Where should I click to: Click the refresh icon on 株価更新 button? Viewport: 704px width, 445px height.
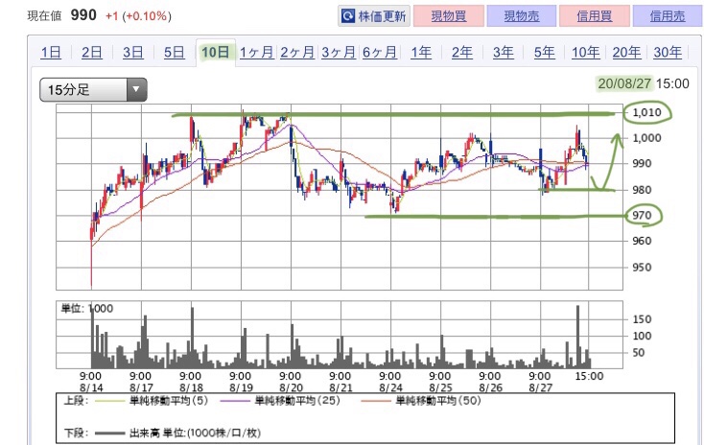348,16
